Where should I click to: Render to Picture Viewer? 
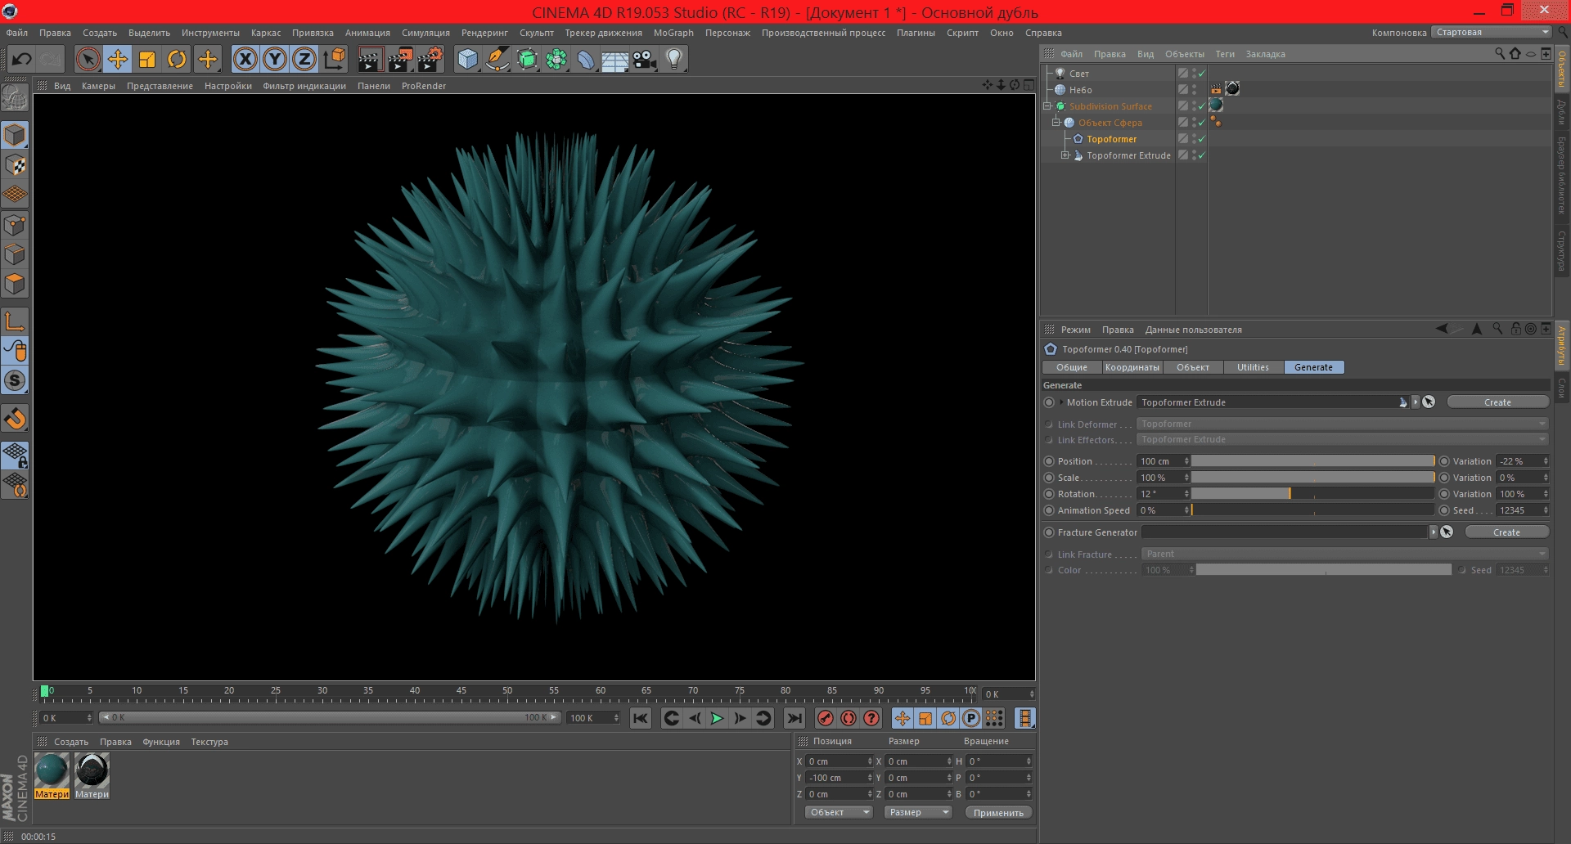(400, 59)
